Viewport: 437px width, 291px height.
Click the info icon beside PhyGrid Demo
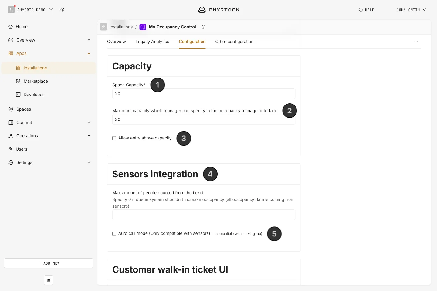tap(62, 10)
